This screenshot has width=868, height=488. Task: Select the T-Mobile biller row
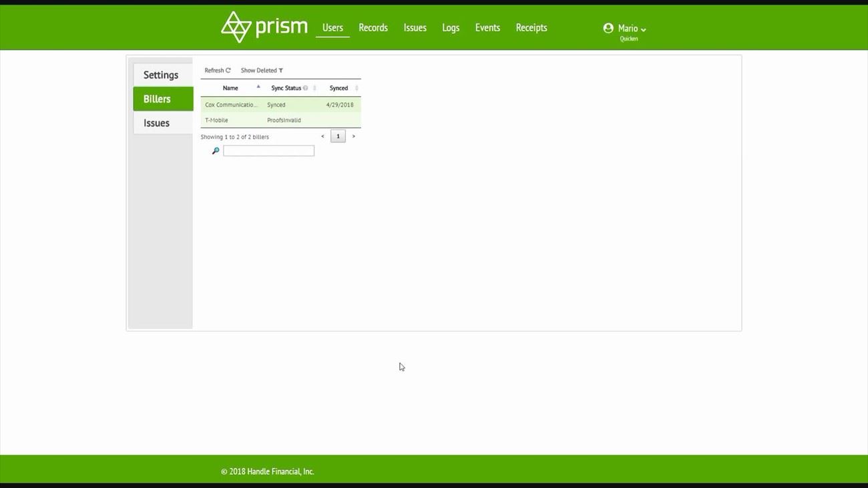[x=280, y=120]
